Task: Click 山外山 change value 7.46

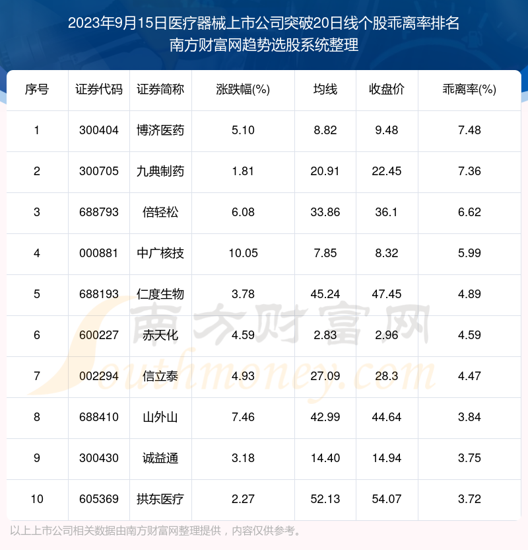Action: [243, 417]
